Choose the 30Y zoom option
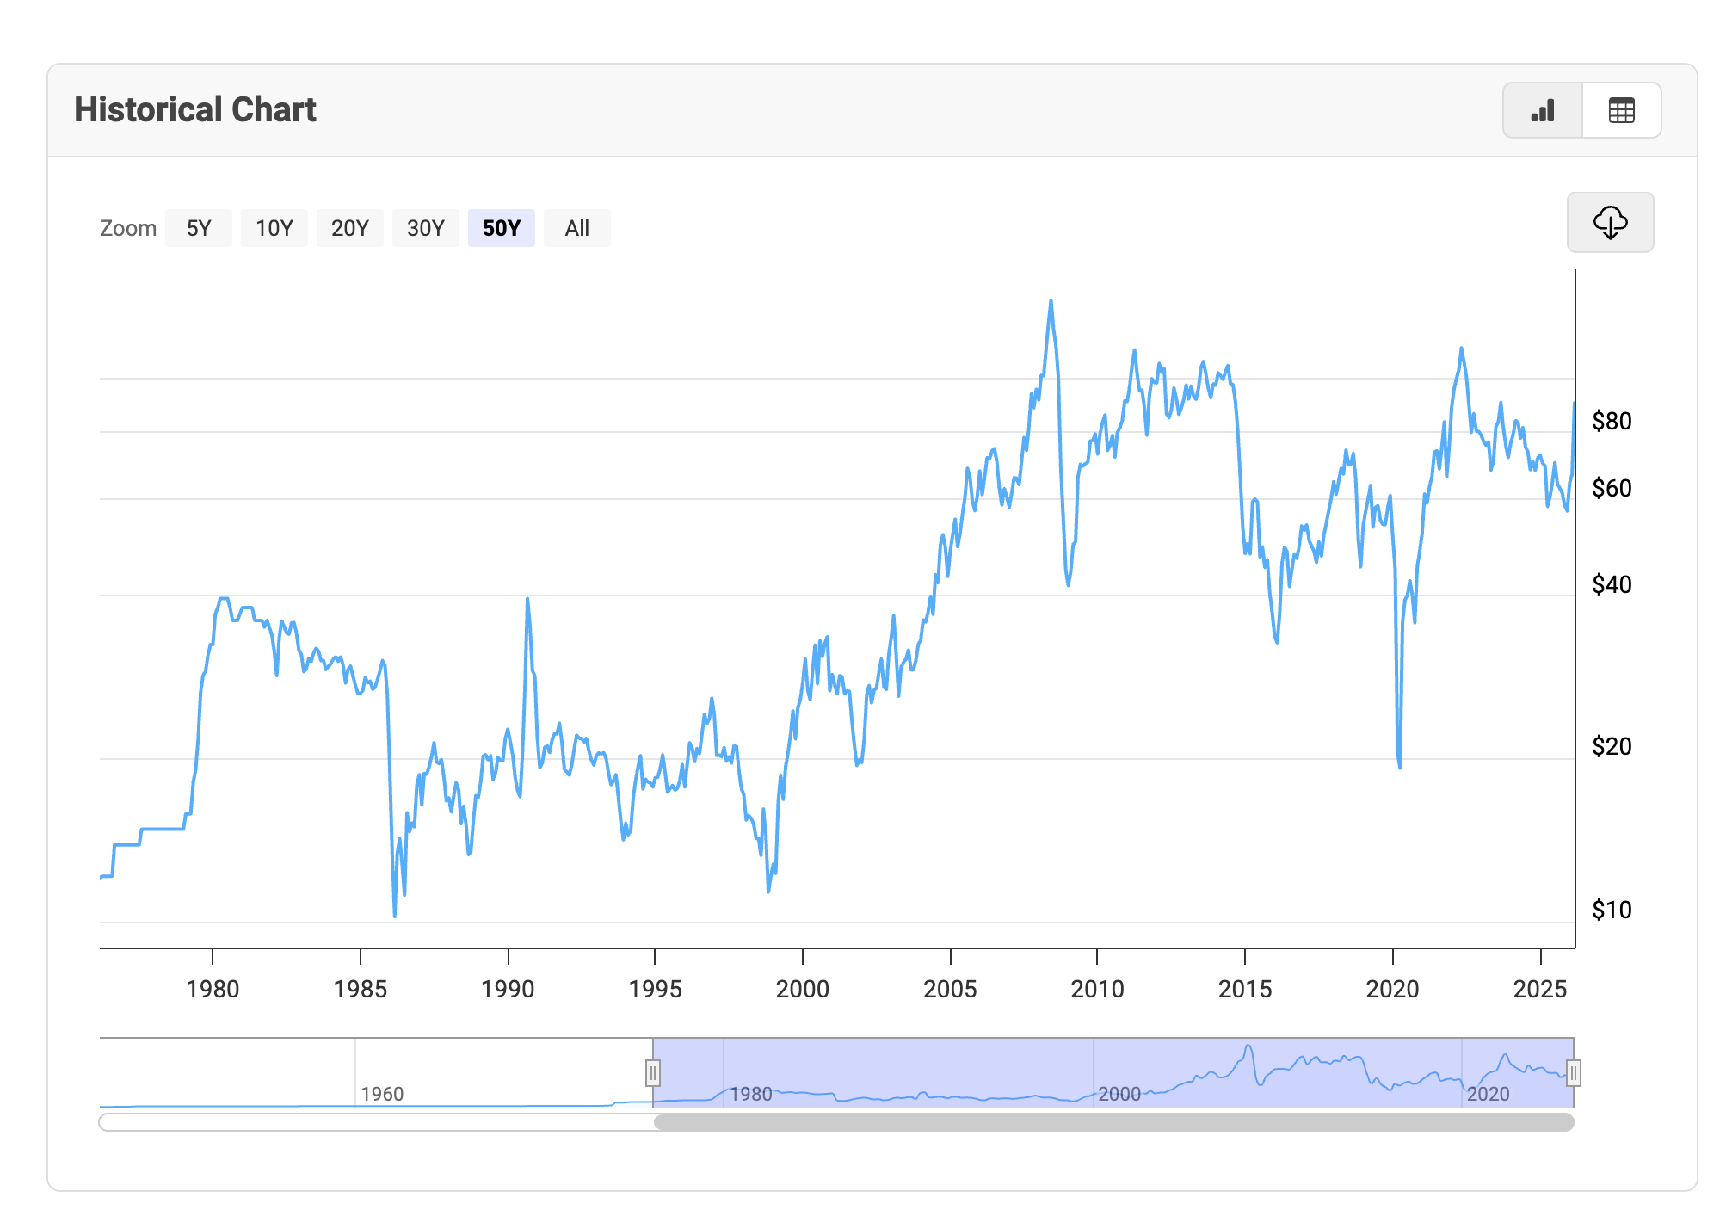 426,228
